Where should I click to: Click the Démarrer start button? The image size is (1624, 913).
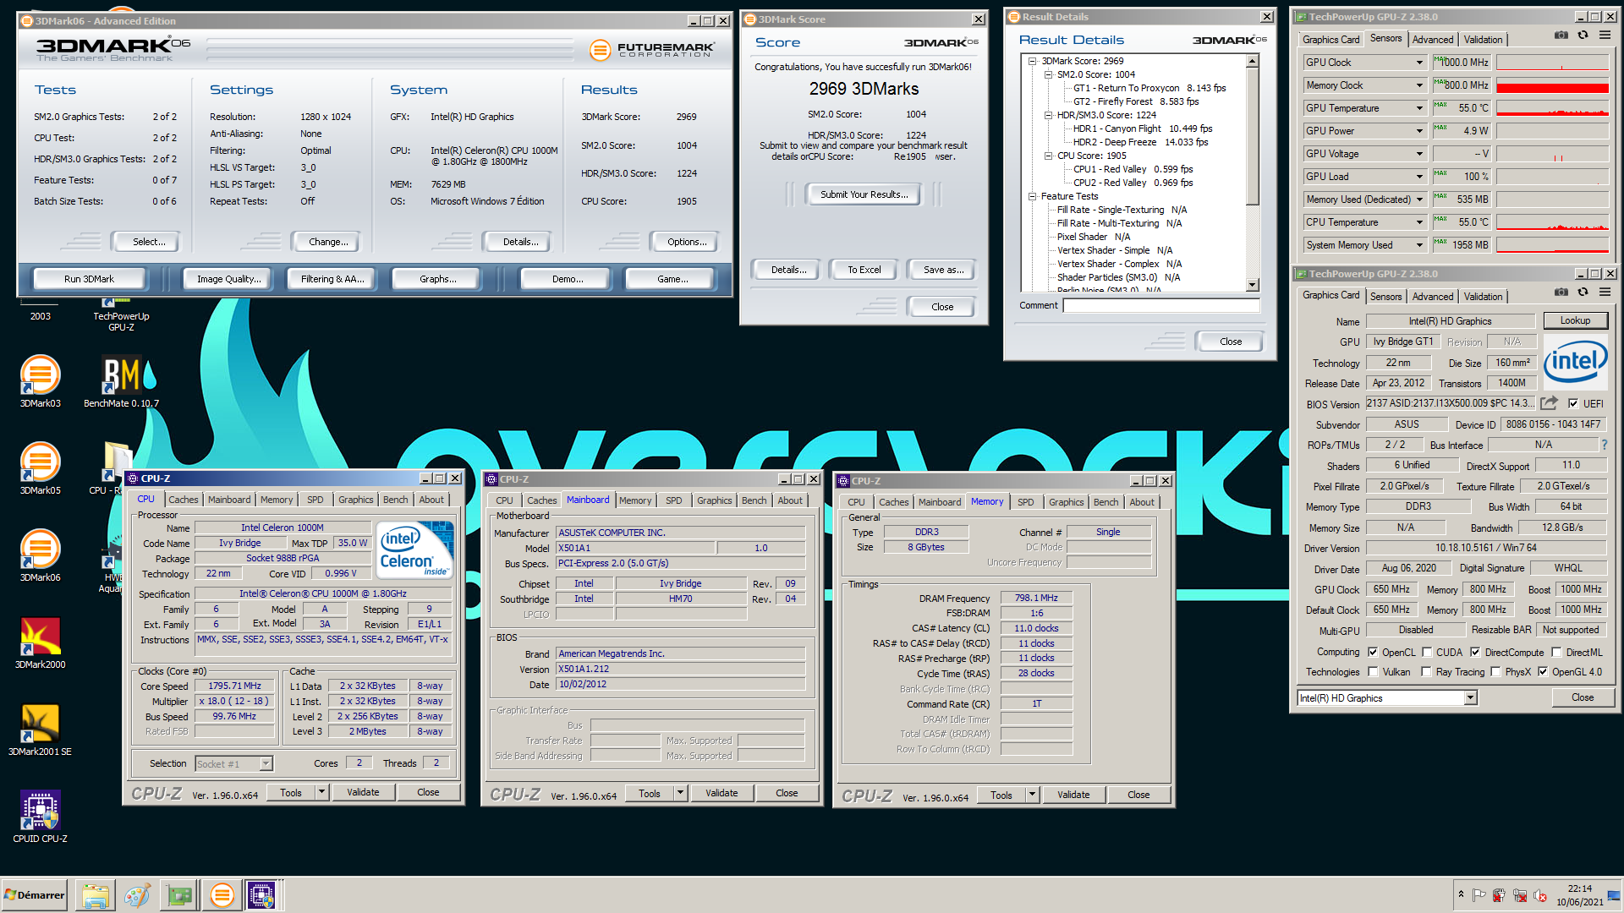pyautogui.click(x=35, y=895)
